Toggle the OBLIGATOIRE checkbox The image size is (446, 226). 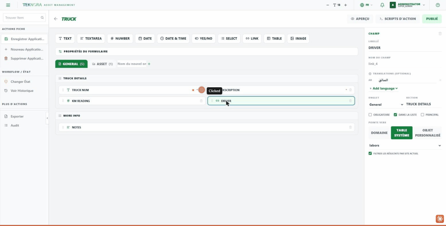click(x=370, y=115)
